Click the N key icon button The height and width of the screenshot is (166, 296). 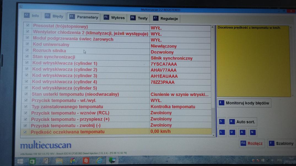(252, 132)
